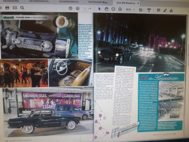Screen dimensions: 189x142
Task: Switch to the Herramientas tab
Action: click(x=11, y=1)
